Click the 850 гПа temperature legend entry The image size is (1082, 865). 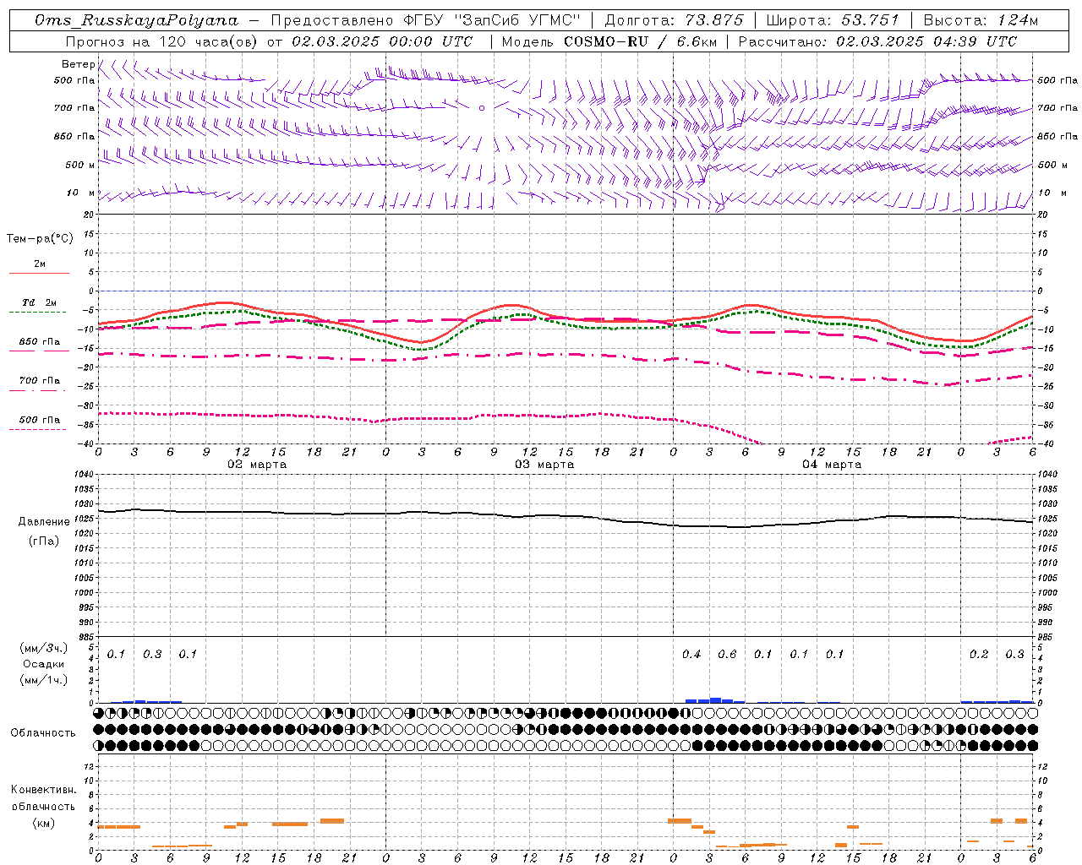point(40,342)
